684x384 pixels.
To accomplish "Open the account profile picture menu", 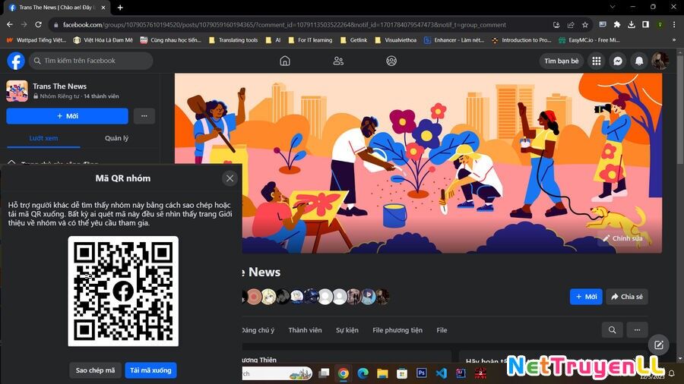I will click(660, 61).
